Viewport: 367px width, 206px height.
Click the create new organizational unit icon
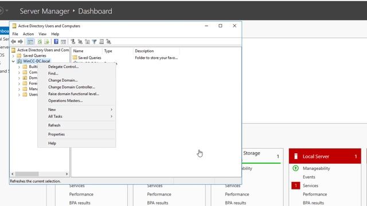tap(87, 42)
